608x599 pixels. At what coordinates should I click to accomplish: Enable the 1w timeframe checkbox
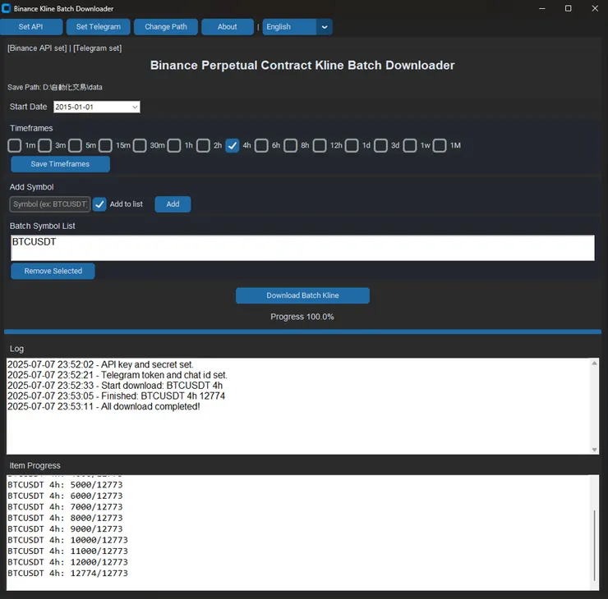click(410, 145)
